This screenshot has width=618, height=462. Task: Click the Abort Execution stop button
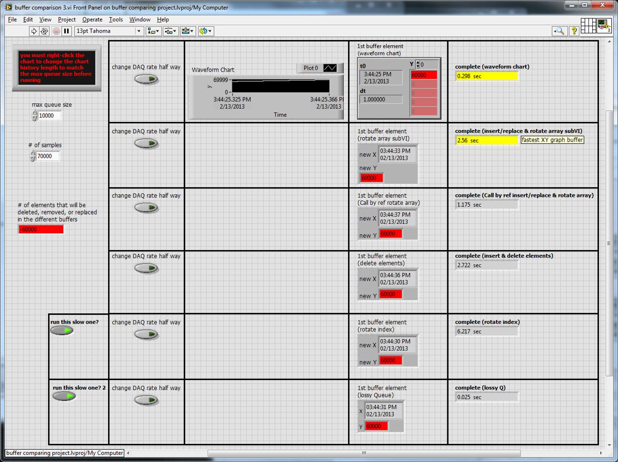56,31
